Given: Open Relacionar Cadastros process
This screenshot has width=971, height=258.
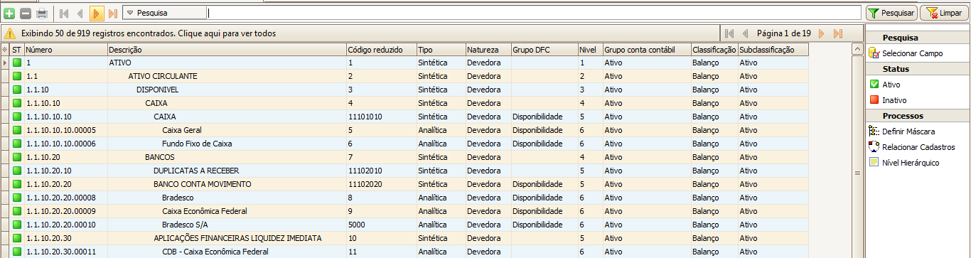Looking at the screenshot, I should tap(912, 147).
